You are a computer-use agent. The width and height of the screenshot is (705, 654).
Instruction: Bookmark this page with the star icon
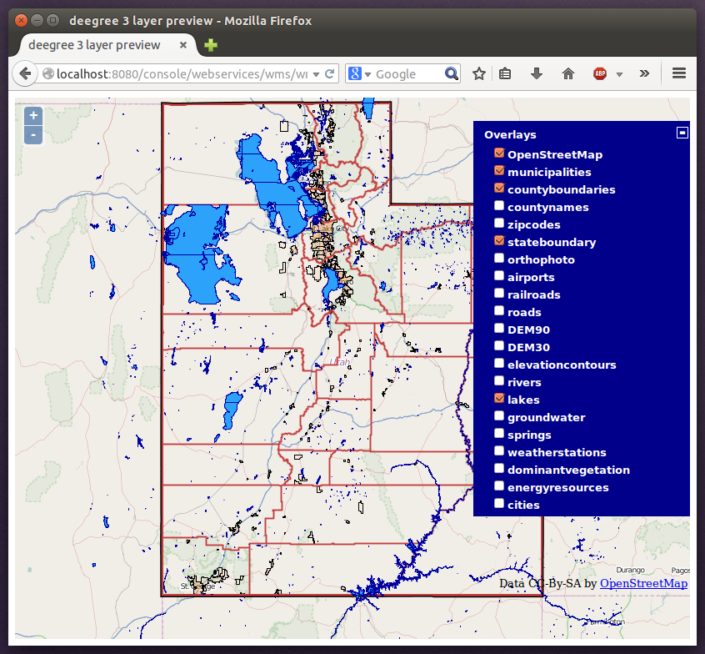478,73
